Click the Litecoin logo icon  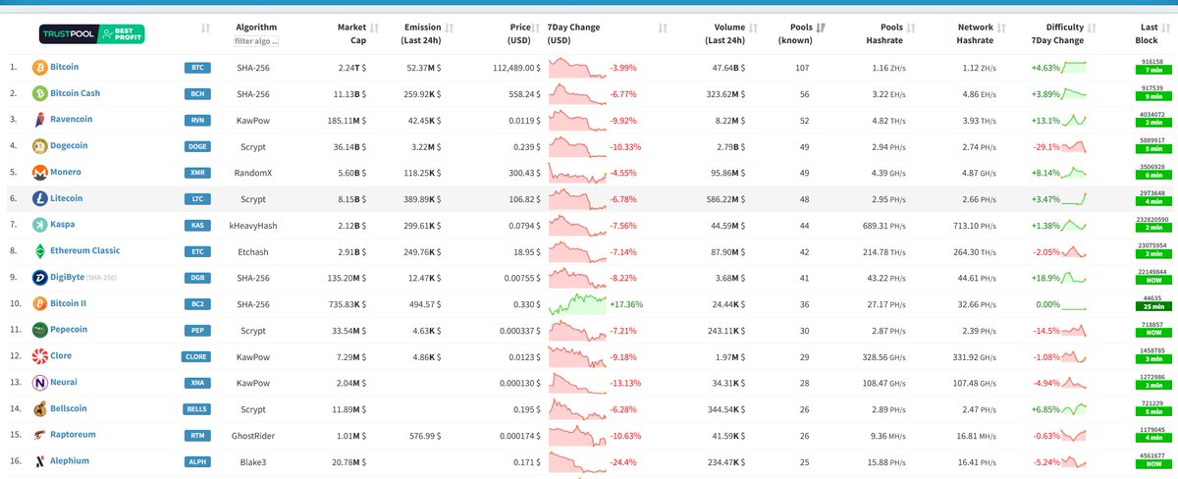[40, 198]
